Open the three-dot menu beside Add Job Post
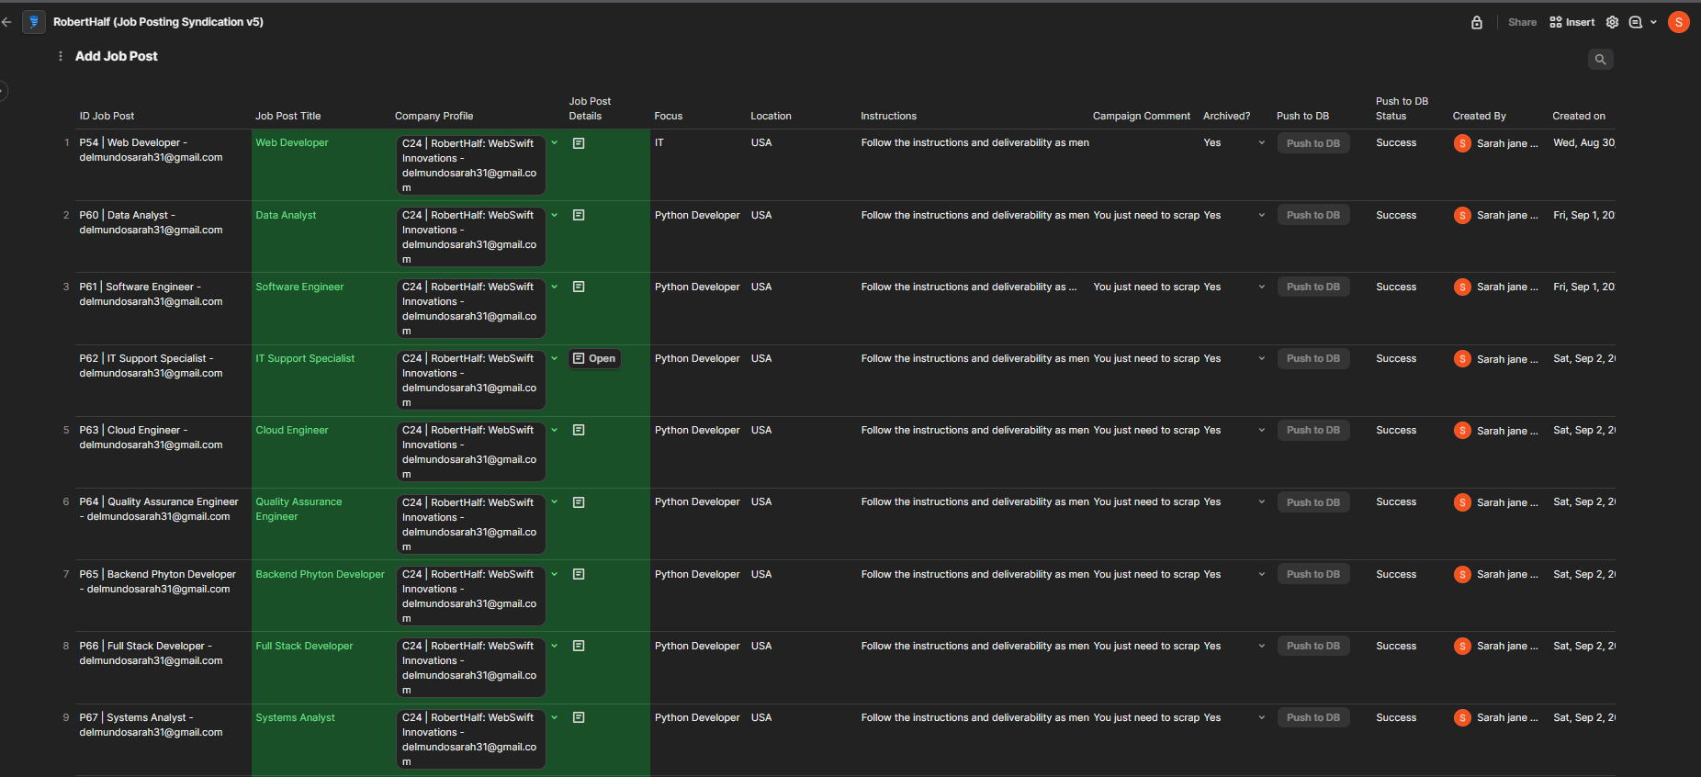Image resolution: width=1701 pixels, height=777 pixels. click(x=61, y=56)
